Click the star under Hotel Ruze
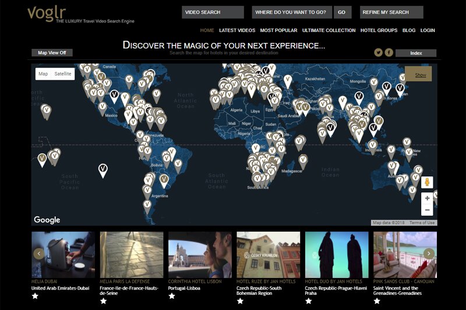Screen dimensions: 466x310 coord(240,301)
